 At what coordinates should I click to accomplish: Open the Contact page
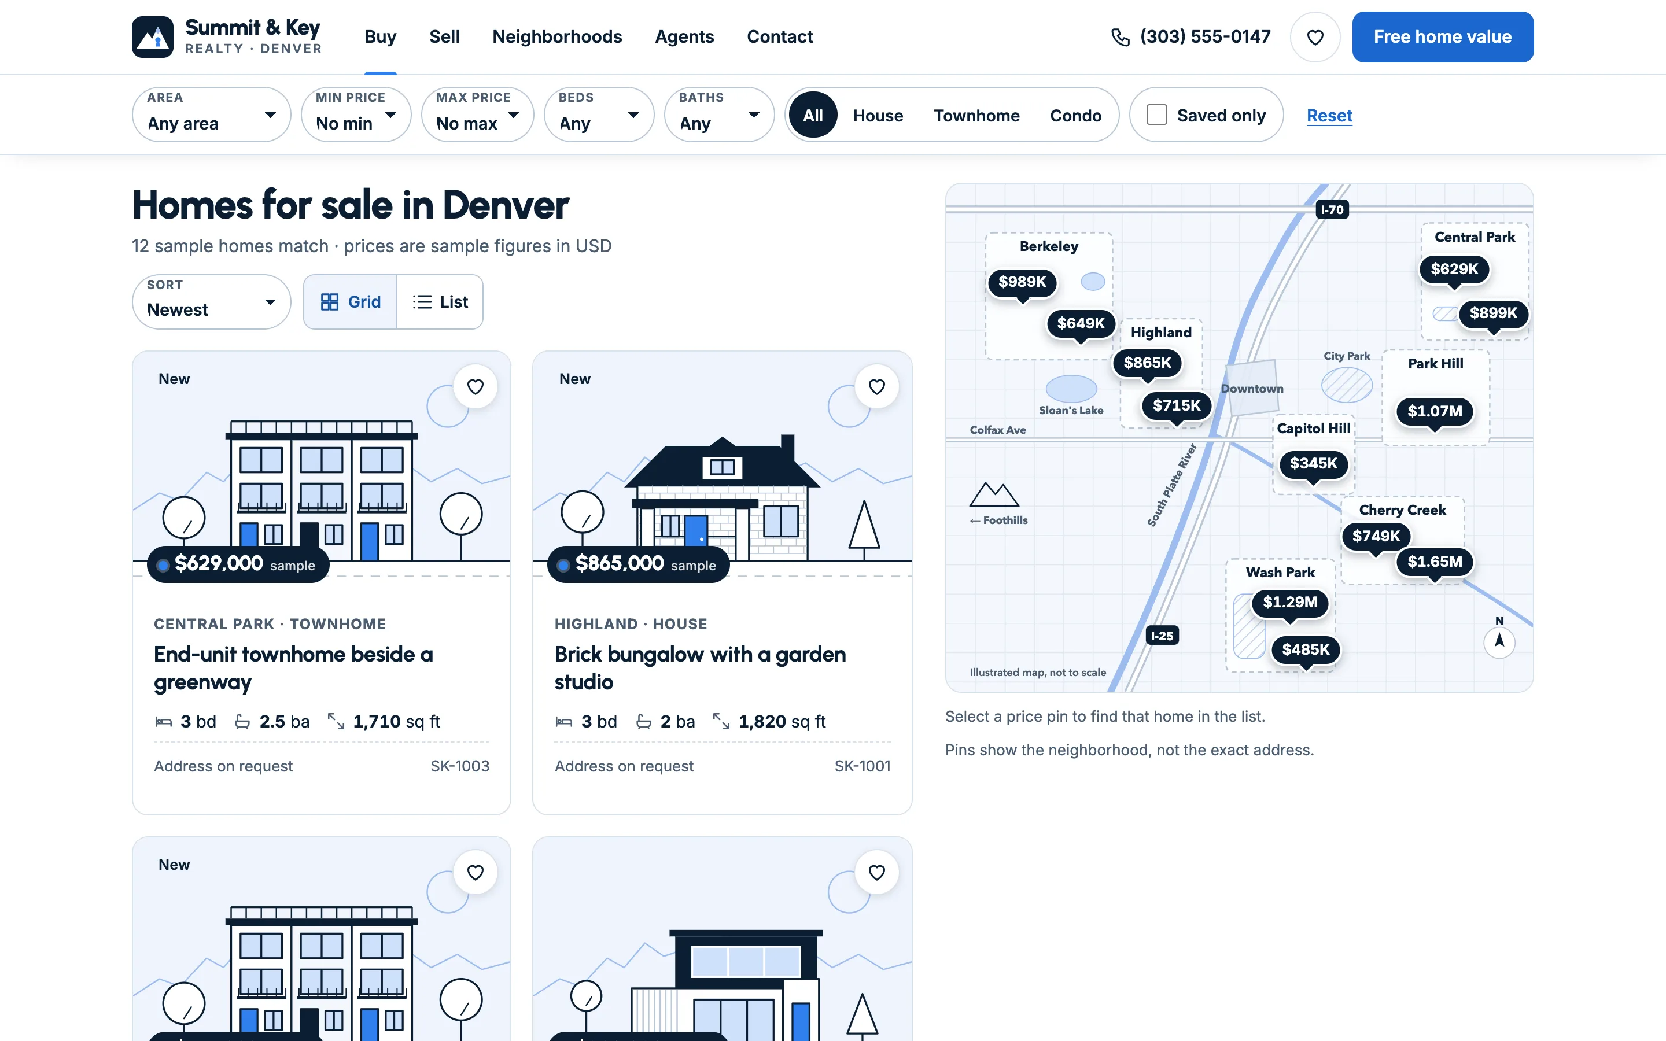[x=779, y=36]
